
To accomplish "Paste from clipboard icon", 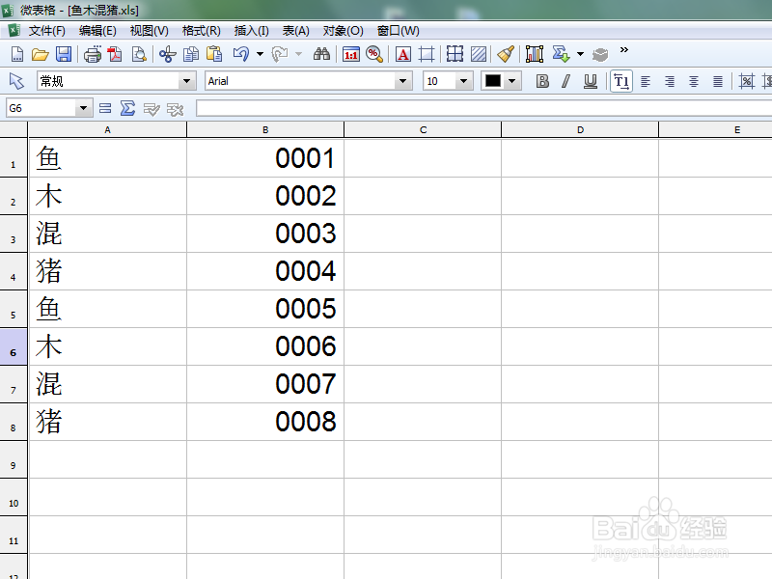I will 214,54.
